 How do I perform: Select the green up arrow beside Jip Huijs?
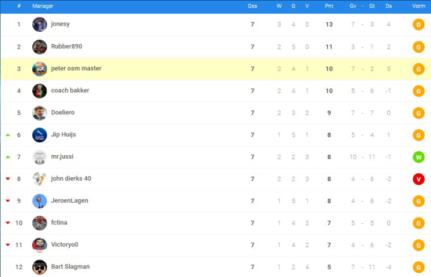pyautogui.click(x=8, y=135)
